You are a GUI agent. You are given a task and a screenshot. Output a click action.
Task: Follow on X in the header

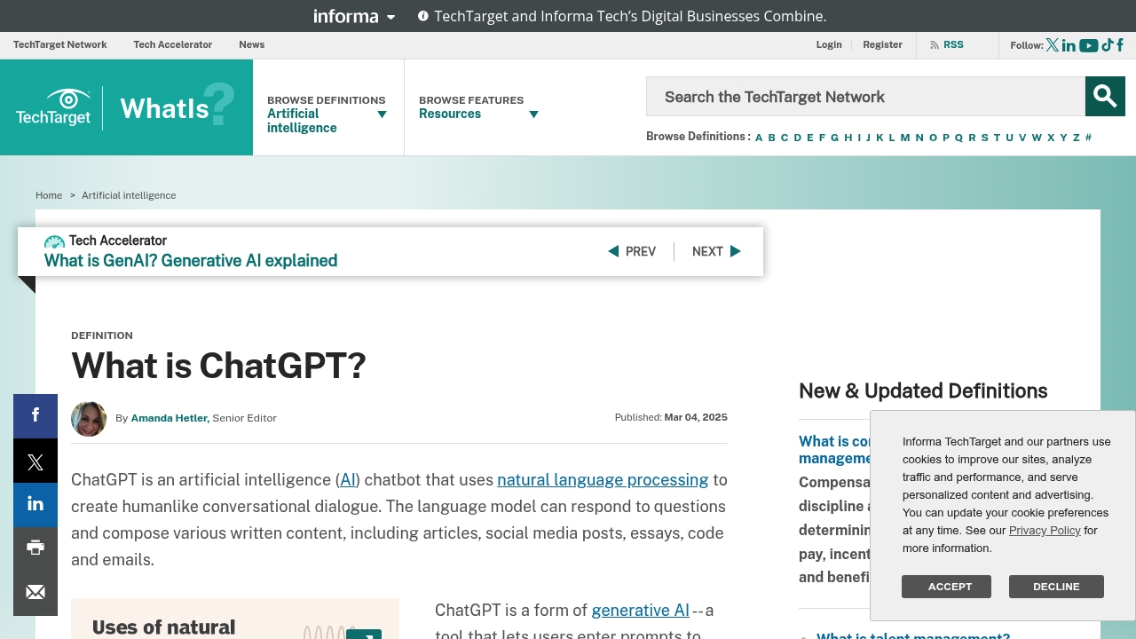coord(1053,45)
